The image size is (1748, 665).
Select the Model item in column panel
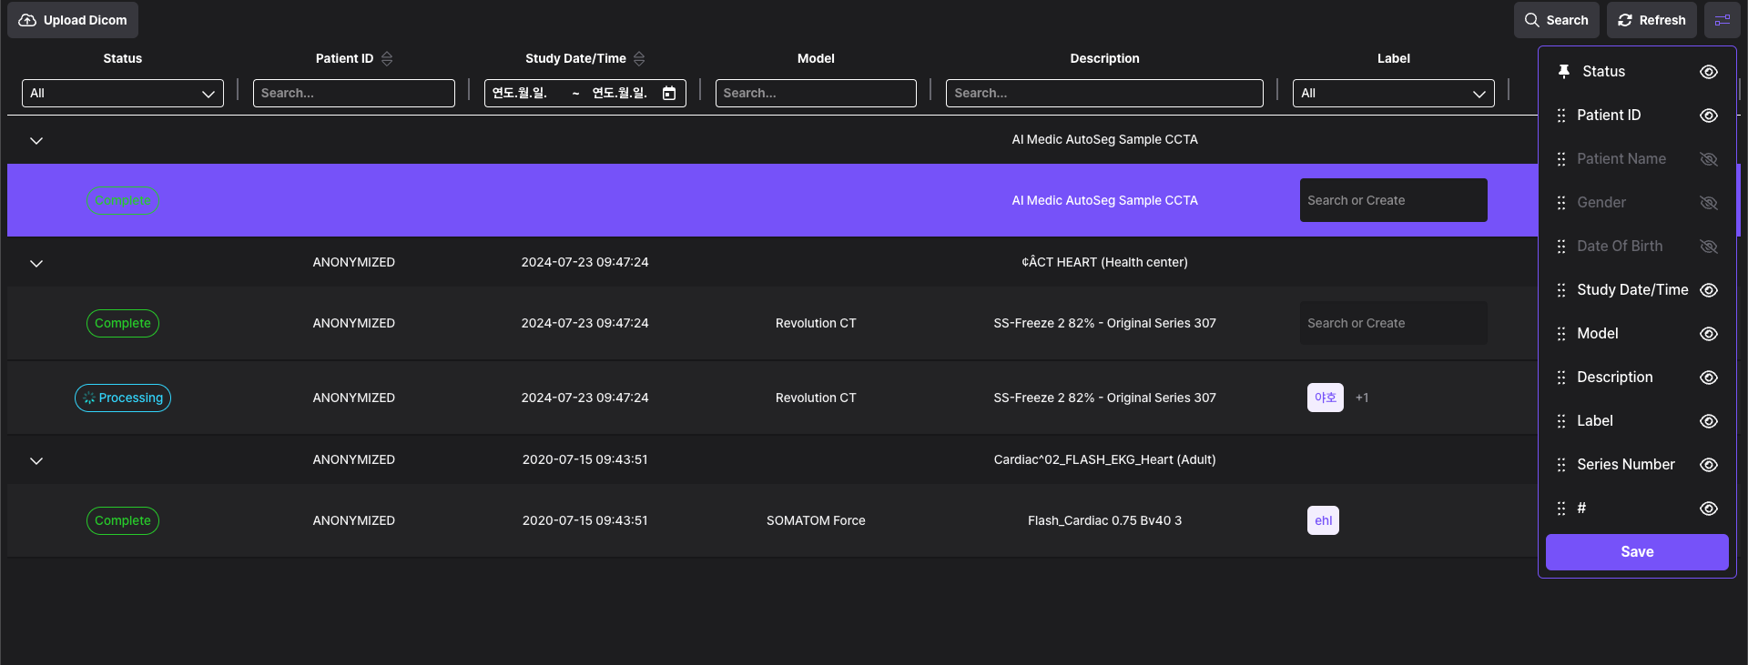pos(1598,333)
